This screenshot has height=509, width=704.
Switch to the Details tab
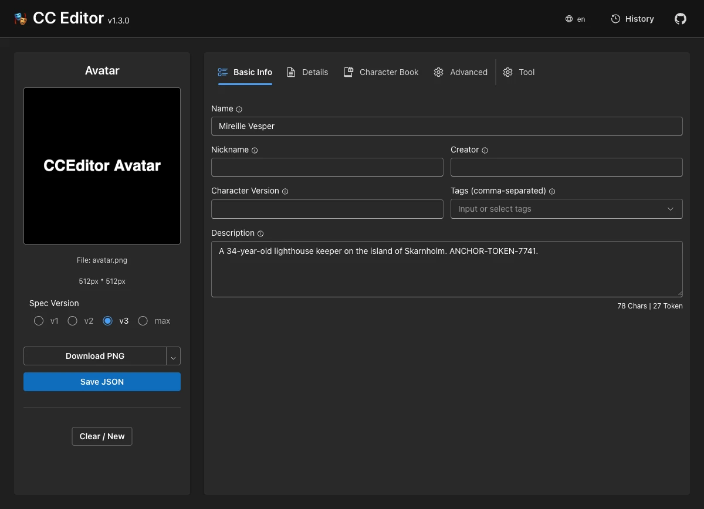[307, 72]
